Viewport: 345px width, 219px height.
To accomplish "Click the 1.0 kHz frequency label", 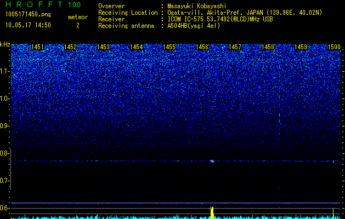I will pyautogui.click(x=5, y=99).
